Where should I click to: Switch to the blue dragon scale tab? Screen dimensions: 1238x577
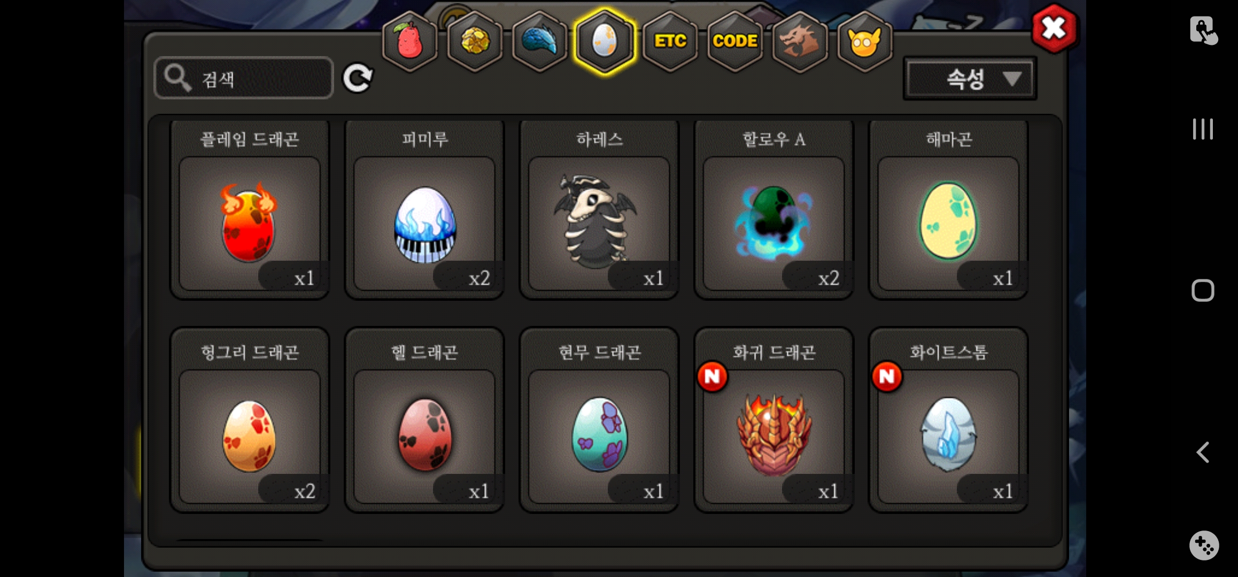tap(540, 41)
